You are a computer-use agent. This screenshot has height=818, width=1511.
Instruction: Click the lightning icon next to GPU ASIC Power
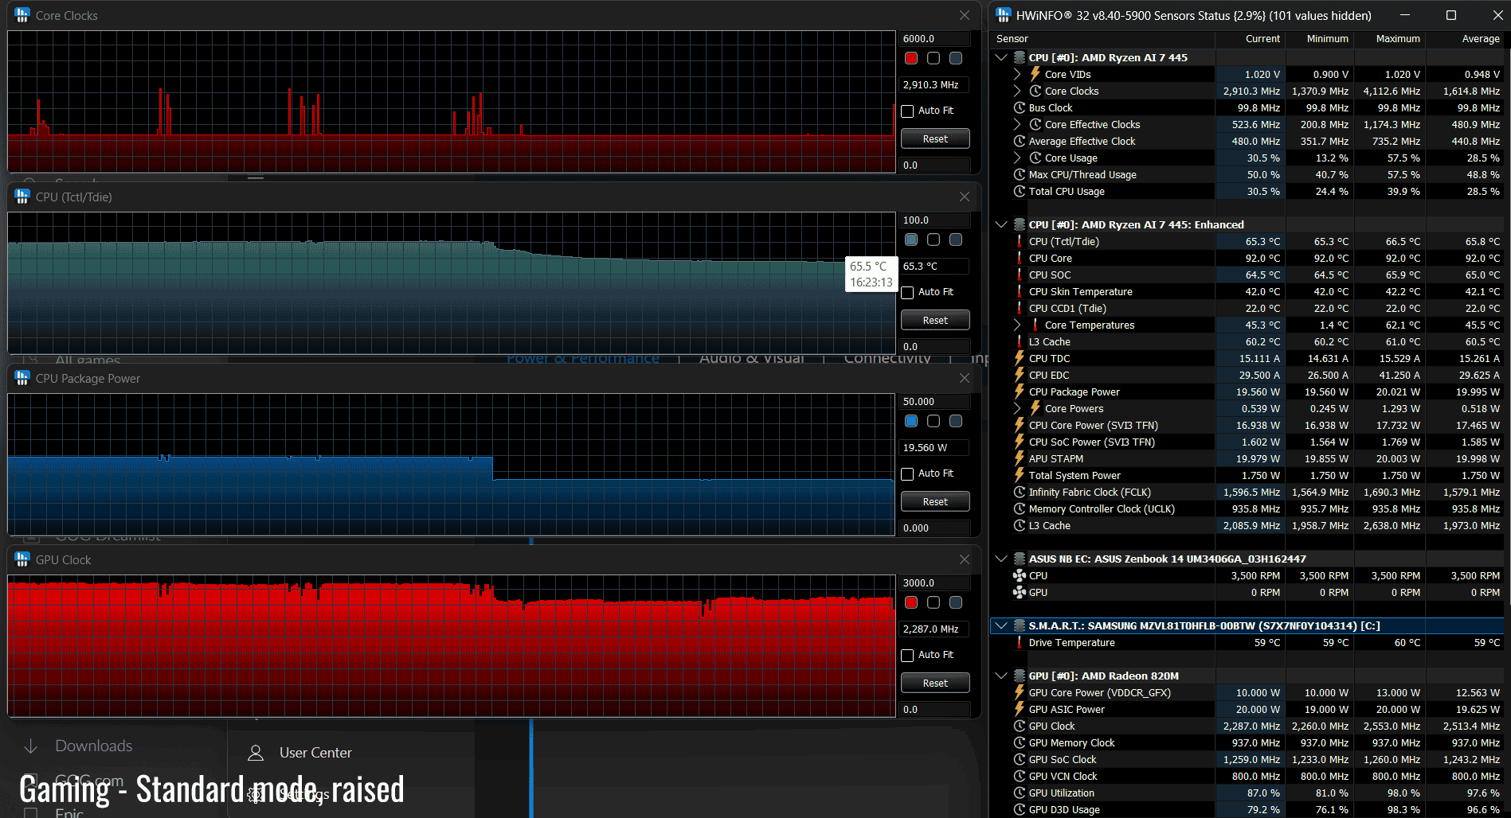point(1019,709)
